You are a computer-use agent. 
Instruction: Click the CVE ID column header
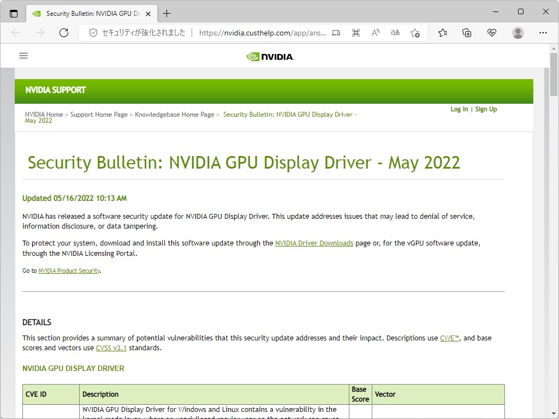pos(51,394)
